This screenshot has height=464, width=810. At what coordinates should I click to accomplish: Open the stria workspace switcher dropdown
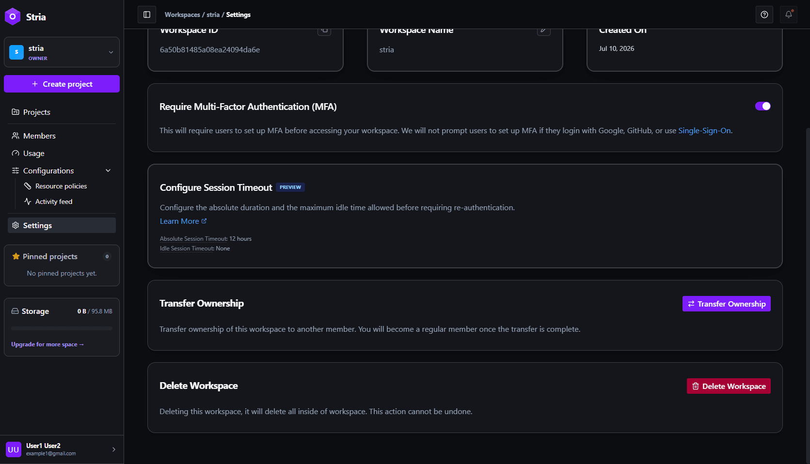pyautogui.click(x=62, y=52)
